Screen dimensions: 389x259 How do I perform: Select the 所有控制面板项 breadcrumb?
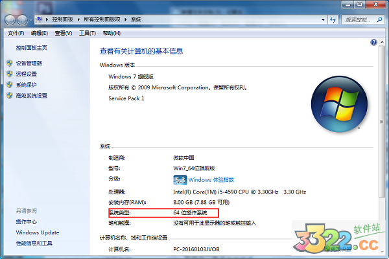102,19
